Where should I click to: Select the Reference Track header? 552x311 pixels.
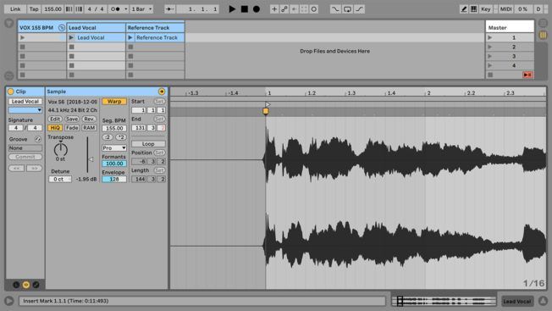[x=155, y=27]
